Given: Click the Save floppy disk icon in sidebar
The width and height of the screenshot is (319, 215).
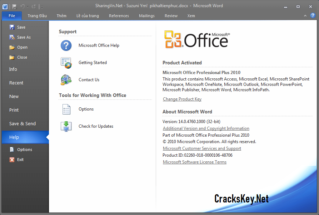Looking at the screenshot, I should click(12, 27).
